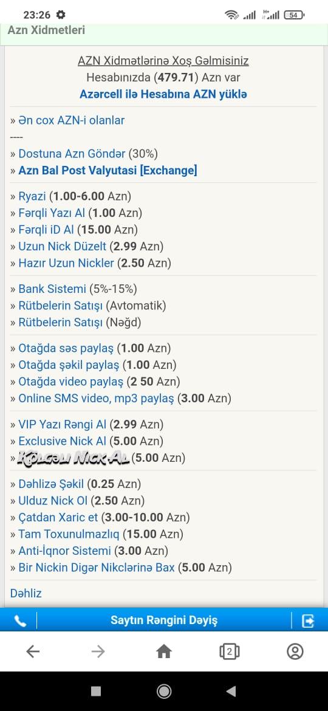Image resolution: width=328 pixels, height=711 pixels.
Task: Tap the stylized Kölgəli Nick Al image
Action: (x=73, y=458)
